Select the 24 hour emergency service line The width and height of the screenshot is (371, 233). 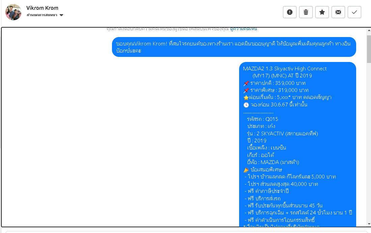[x=298, y=213]
